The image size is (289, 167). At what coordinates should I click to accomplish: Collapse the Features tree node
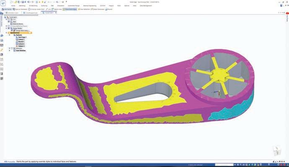[9, 35]
